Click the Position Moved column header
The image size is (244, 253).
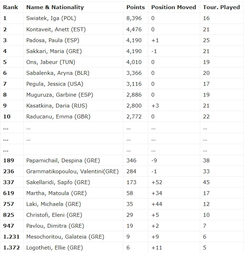[x=174, y=7]
